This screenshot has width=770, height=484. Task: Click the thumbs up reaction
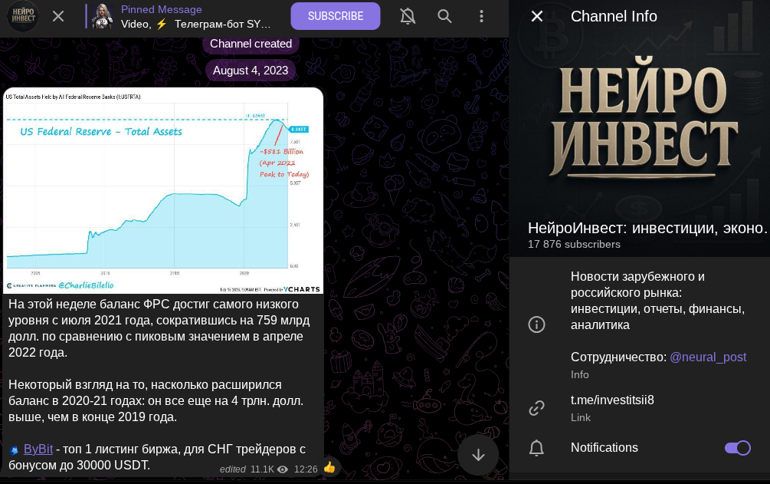(x=329, y=468)
